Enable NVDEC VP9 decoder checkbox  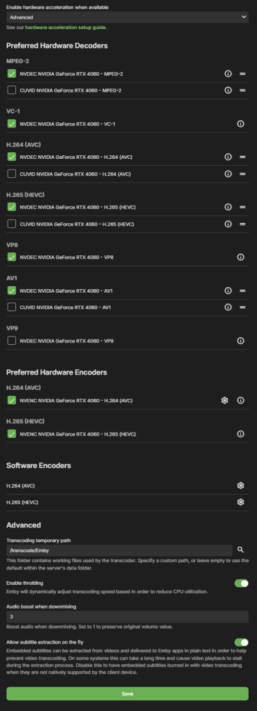click(x=12, y=341)
